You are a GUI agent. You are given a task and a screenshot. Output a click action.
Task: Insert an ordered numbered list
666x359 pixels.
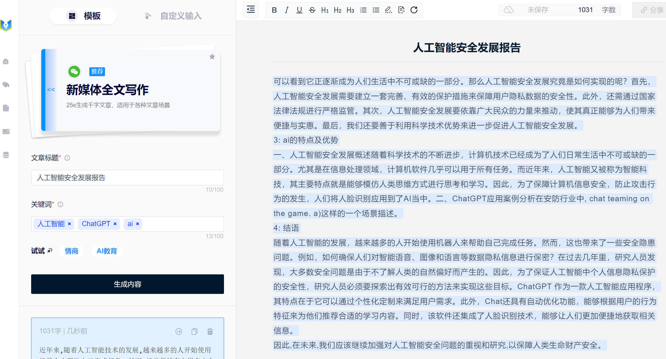pos(363,10)
